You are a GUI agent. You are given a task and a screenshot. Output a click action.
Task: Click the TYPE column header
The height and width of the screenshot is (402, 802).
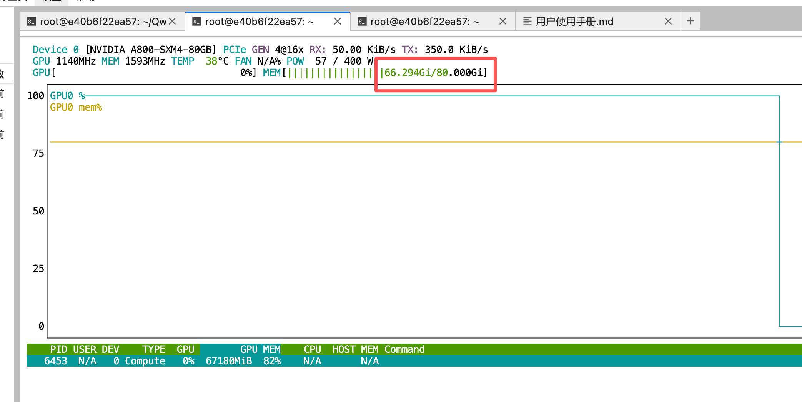(x=153, y=349)
